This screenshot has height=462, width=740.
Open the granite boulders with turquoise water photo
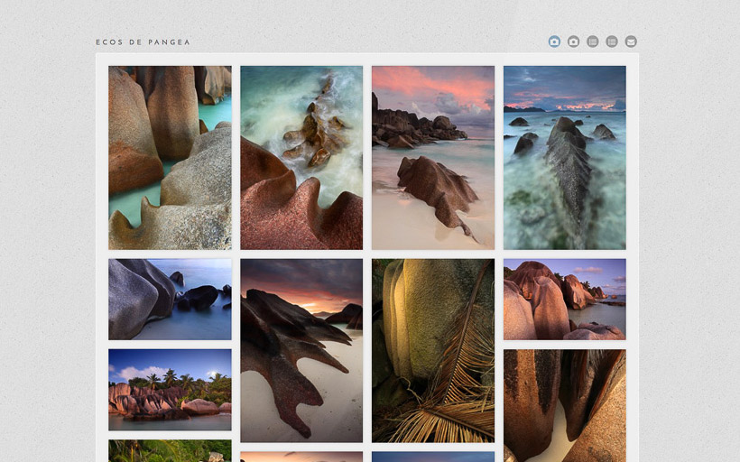170,158
